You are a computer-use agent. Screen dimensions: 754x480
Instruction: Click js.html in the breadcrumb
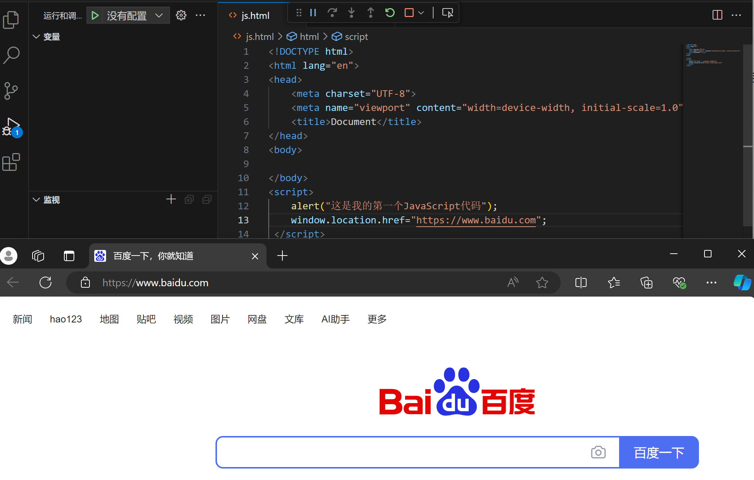pyautogui.click(x=260, y=37)
